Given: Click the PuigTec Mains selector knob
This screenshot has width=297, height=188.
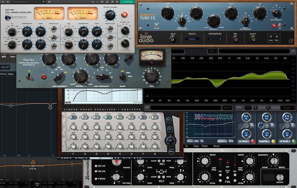Looking at the screenshot, I should [x=122, y=76].
